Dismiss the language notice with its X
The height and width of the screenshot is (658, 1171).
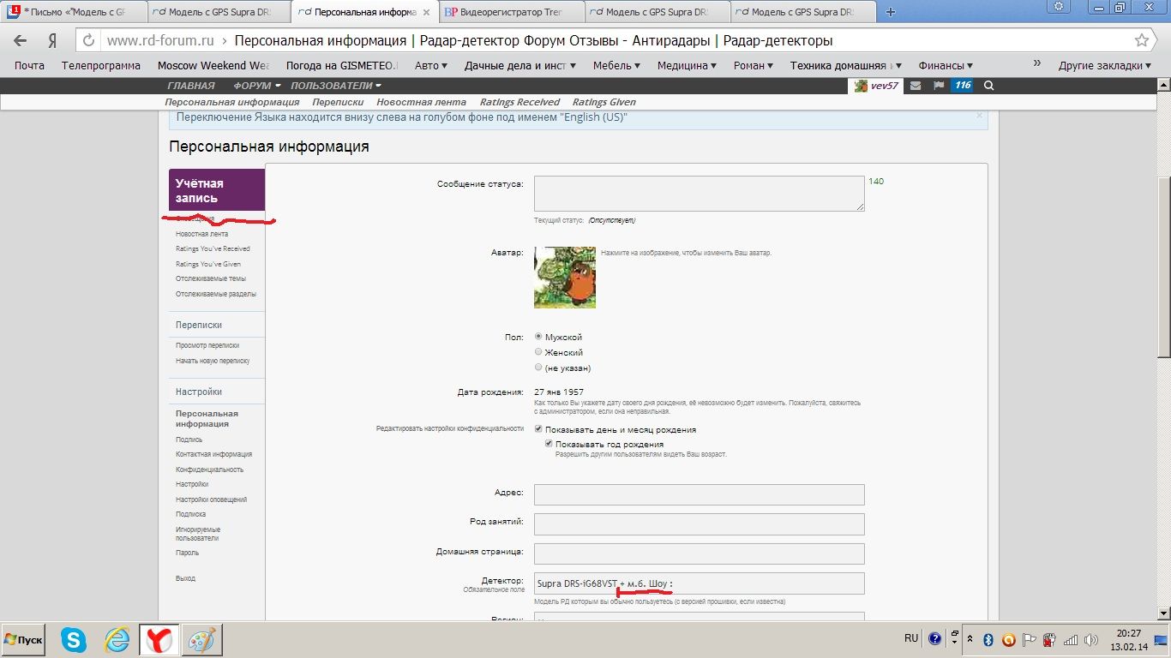point(979,116)
